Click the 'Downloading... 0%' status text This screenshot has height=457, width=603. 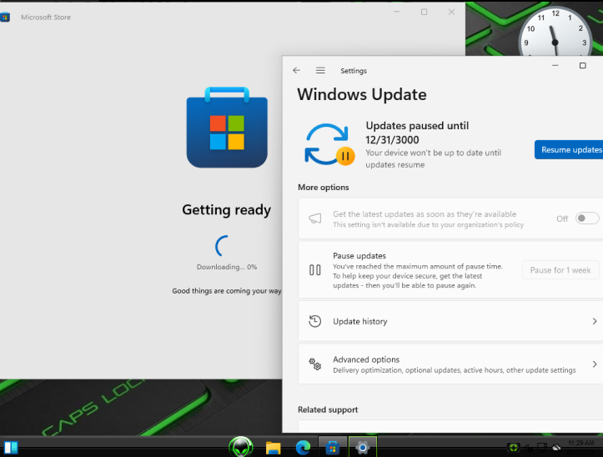227,267
